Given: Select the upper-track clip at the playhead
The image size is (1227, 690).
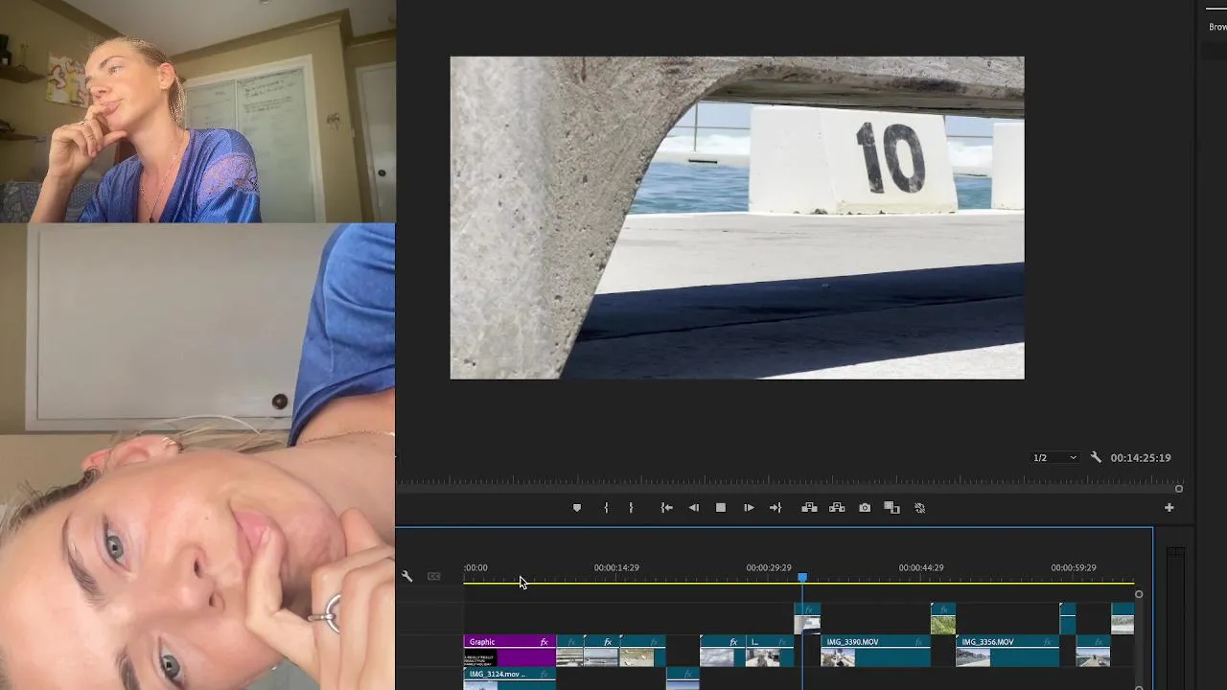Looking at the screenshot, I should coord(808,618).
